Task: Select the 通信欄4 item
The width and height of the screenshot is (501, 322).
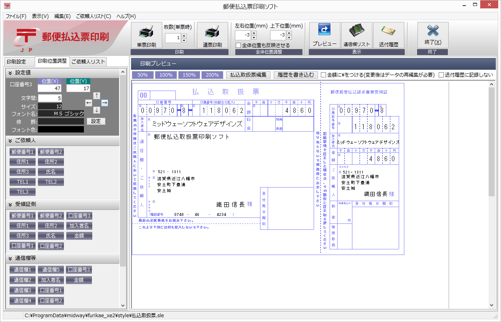Action: tap(23, 301)
